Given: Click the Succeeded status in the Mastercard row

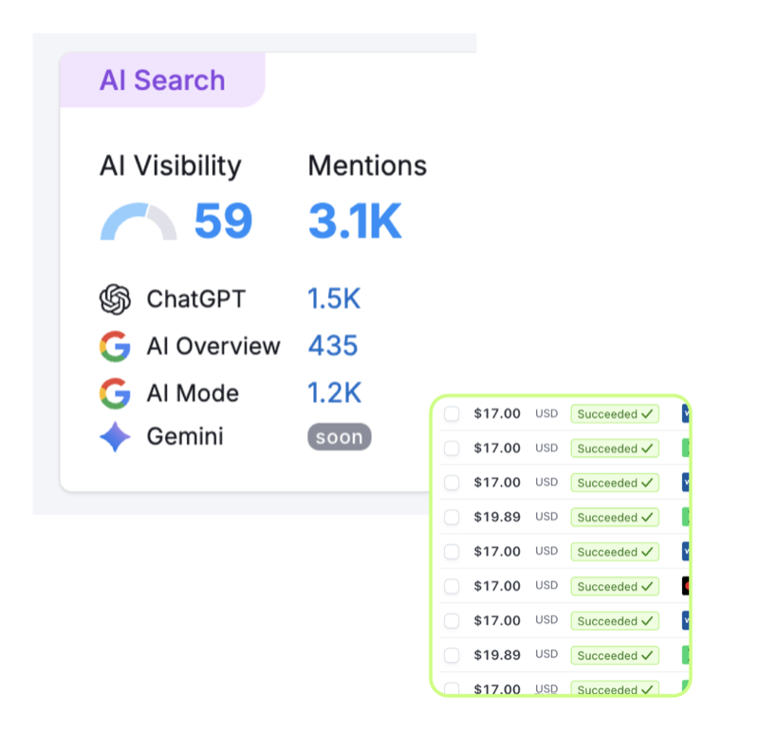Looking at the screenshot, I should click(614, 586).
